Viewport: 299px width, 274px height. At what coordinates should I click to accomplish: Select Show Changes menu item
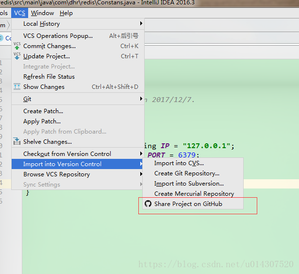[x=78, y=87]
